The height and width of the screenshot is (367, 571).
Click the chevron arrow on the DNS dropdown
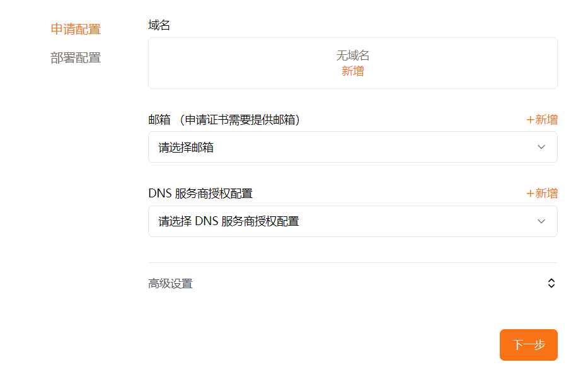tap(541, 221)
